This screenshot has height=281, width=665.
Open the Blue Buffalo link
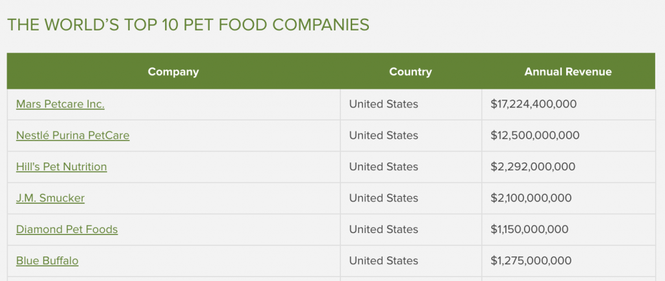point(47,260)
